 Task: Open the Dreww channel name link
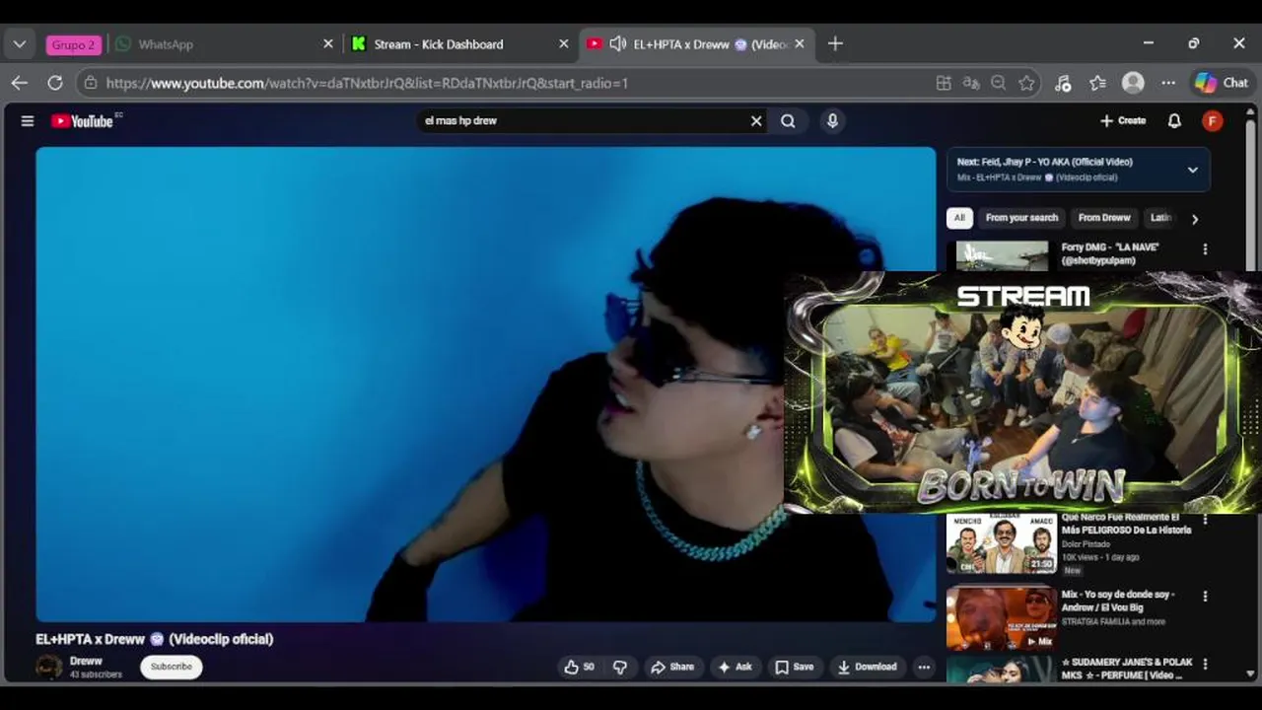click(86, 661)
